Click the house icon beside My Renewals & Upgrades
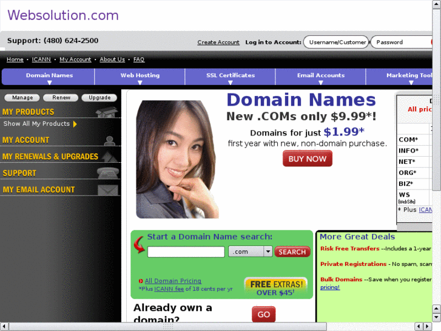This screenshot has width=441, height=331. point(109,157)
